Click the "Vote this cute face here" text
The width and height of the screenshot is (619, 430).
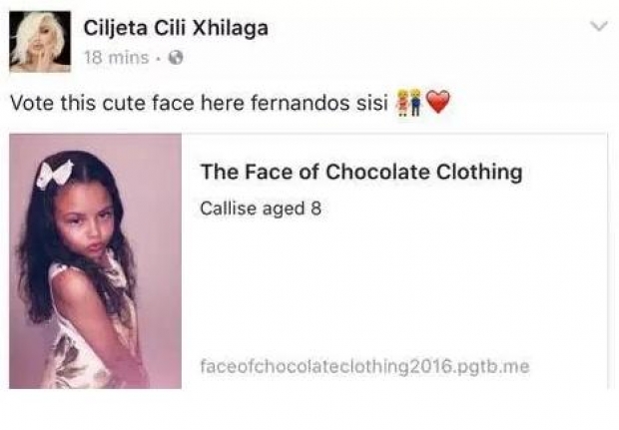(128, 104)
